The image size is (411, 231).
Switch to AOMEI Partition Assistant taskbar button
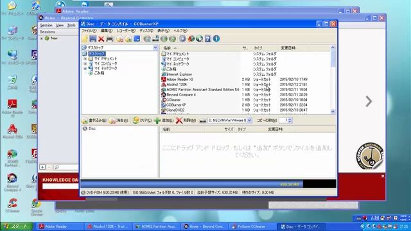click(x=156, y=227)
